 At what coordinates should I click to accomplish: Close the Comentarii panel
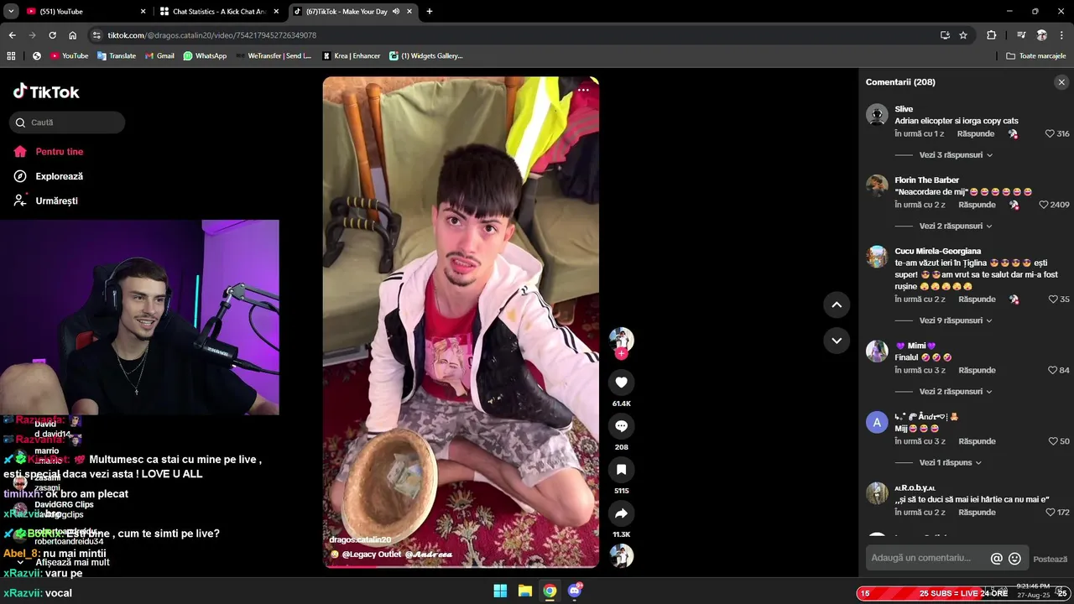1061,82
